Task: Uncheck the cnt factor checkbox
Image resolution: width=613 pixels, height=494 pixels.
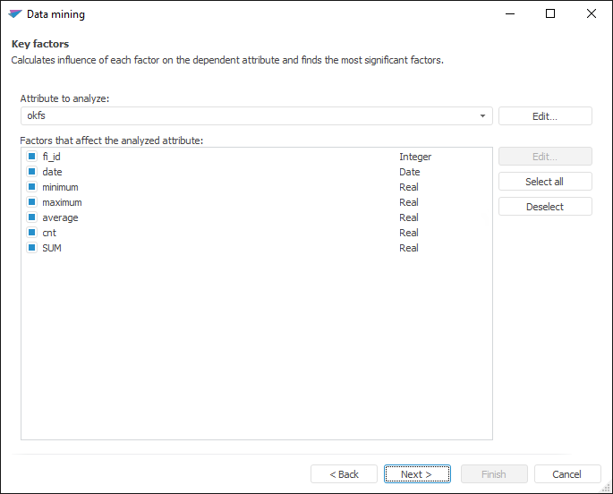Action: click(x=32, y=233)
